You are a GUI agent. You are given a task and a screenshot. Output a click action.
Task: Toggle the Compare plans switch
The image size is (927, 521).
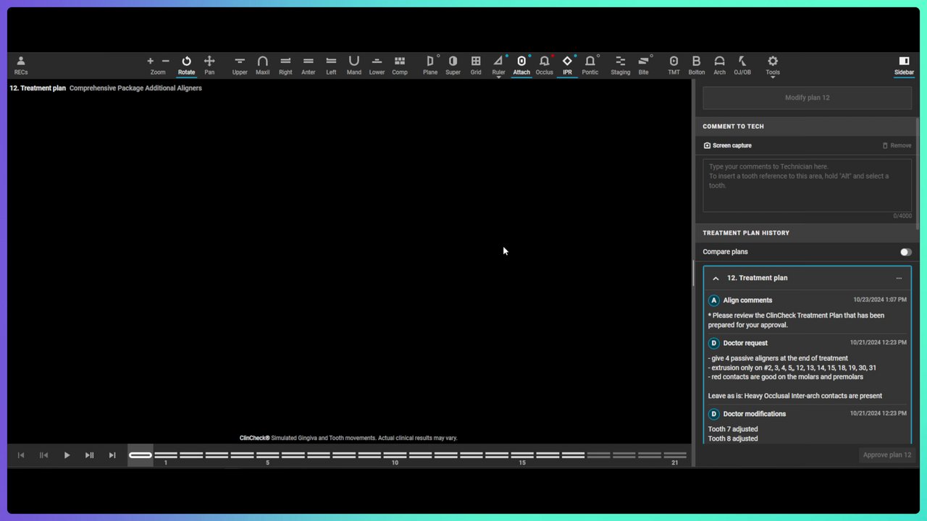[x=905, y=252]
